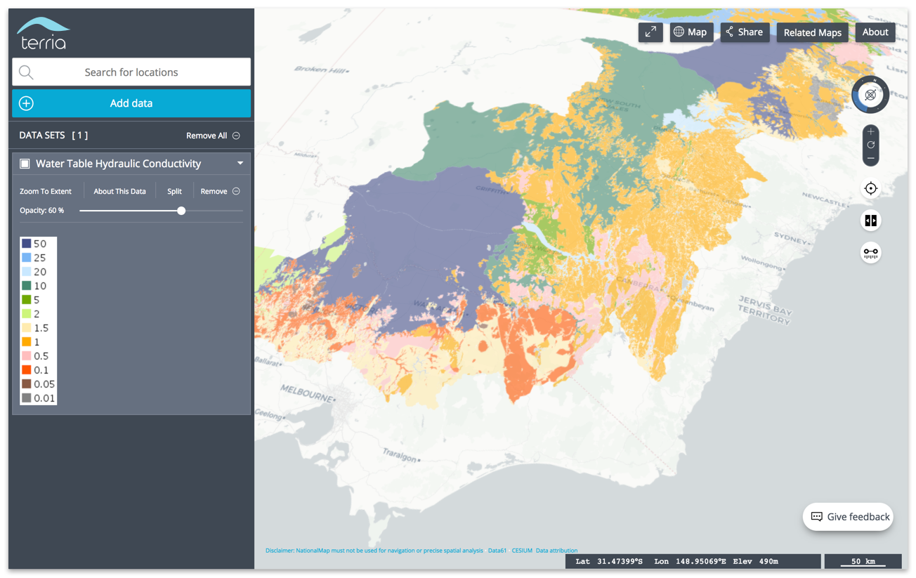Open the Share menu
Screen dimensions: 916x578
click(x=745, y=32)
